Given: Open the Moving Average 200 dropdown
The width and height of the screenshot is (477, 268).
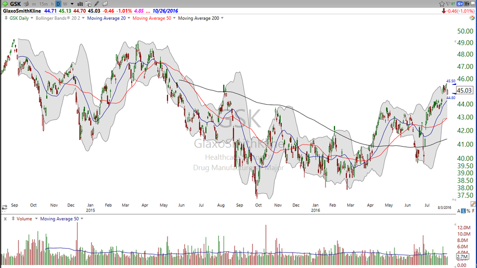Looking at the screenshot, I should coord(222,18).
